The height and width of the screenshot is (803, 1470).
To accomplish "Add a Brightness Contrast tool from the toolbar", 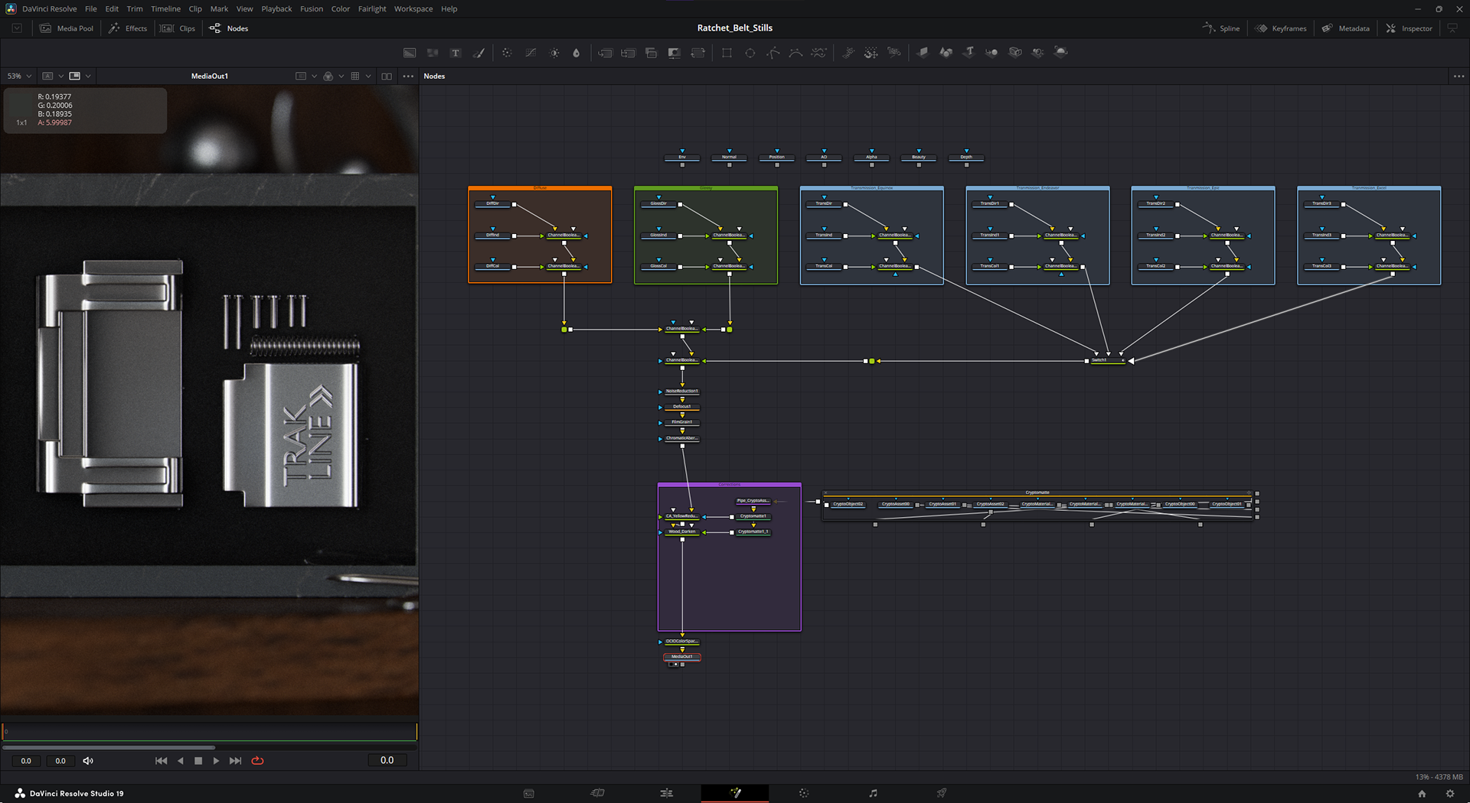I will coord(554,53).
